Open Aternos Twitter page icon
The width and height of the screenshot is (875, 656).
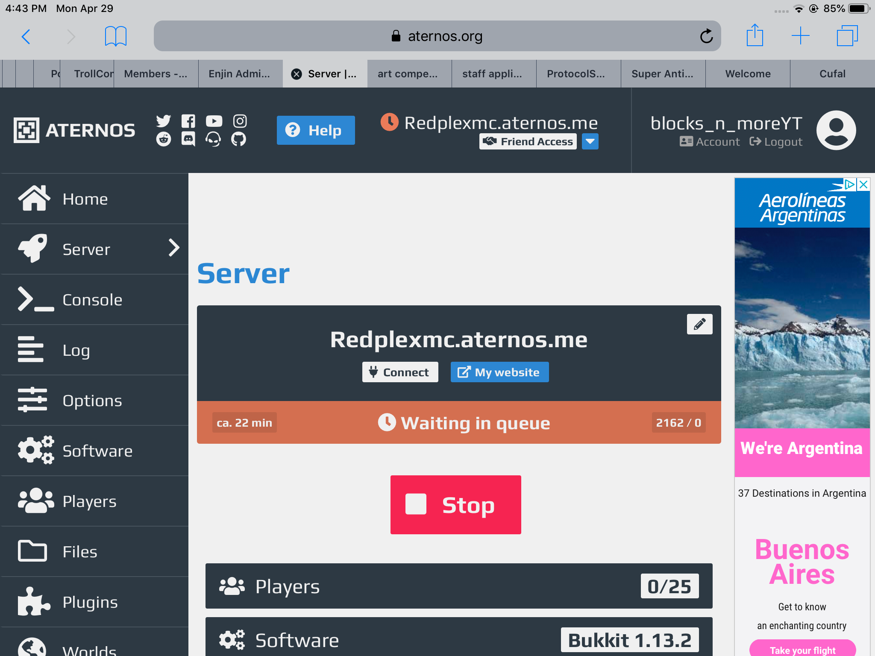point(163,121)
